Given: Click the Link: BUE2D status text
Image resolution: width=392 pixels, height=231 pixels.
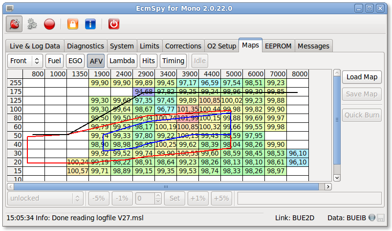Looking at the screenshot, I should [295, 218].
